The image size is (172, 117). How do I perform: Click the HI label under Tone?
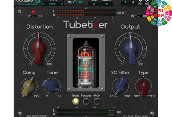click(x=60, y=96)
